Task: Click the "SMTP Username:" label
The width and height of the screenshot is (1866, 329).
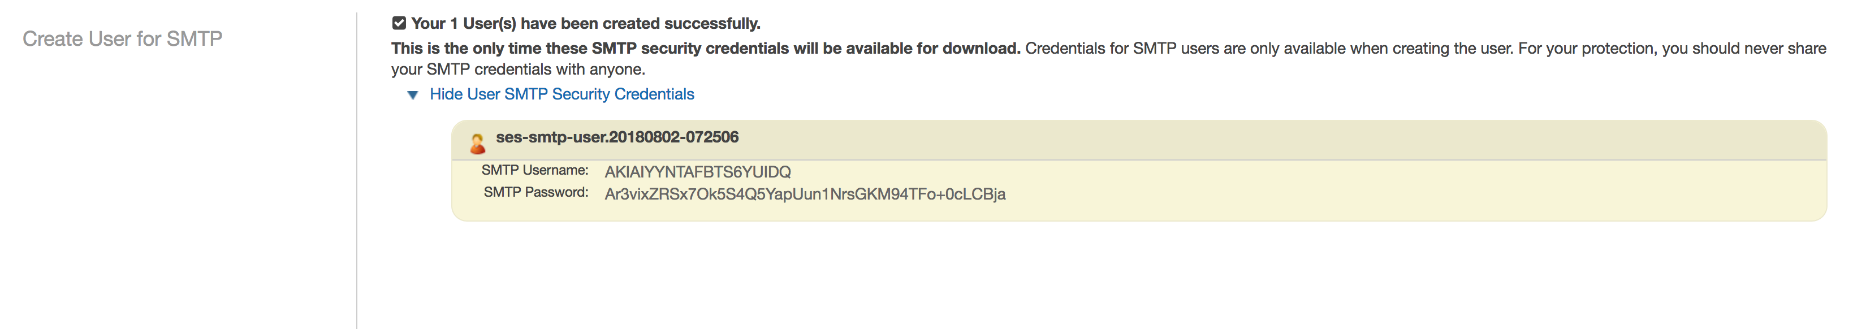Action: pyautogui.click(x=534, y=170)
